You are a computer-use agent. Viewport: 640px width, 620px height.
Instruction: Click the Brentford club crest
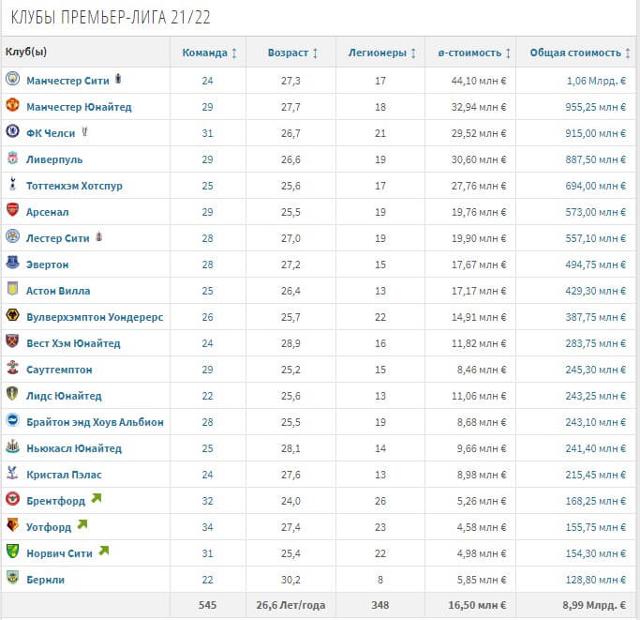click(x=13, y=499)
